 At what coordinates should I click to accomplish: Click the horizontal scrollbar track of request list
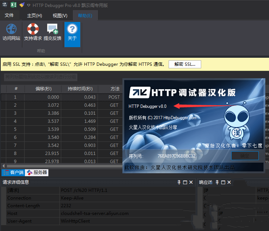[x=65, y=166]
